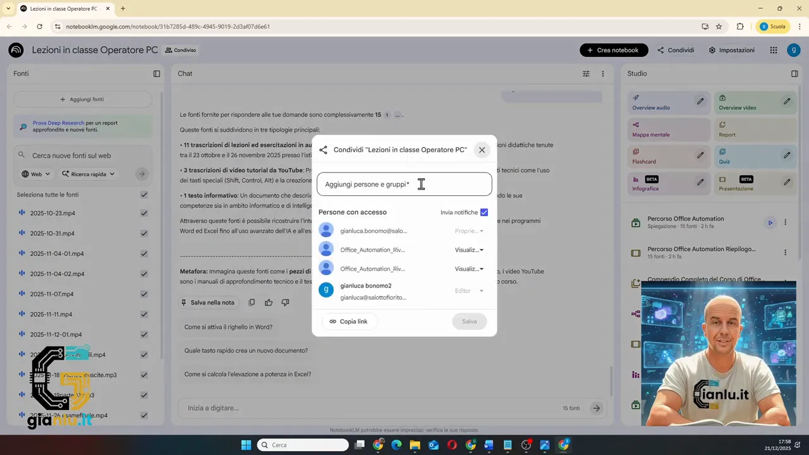Click the NotebookLM logo icon

point(16,50)
